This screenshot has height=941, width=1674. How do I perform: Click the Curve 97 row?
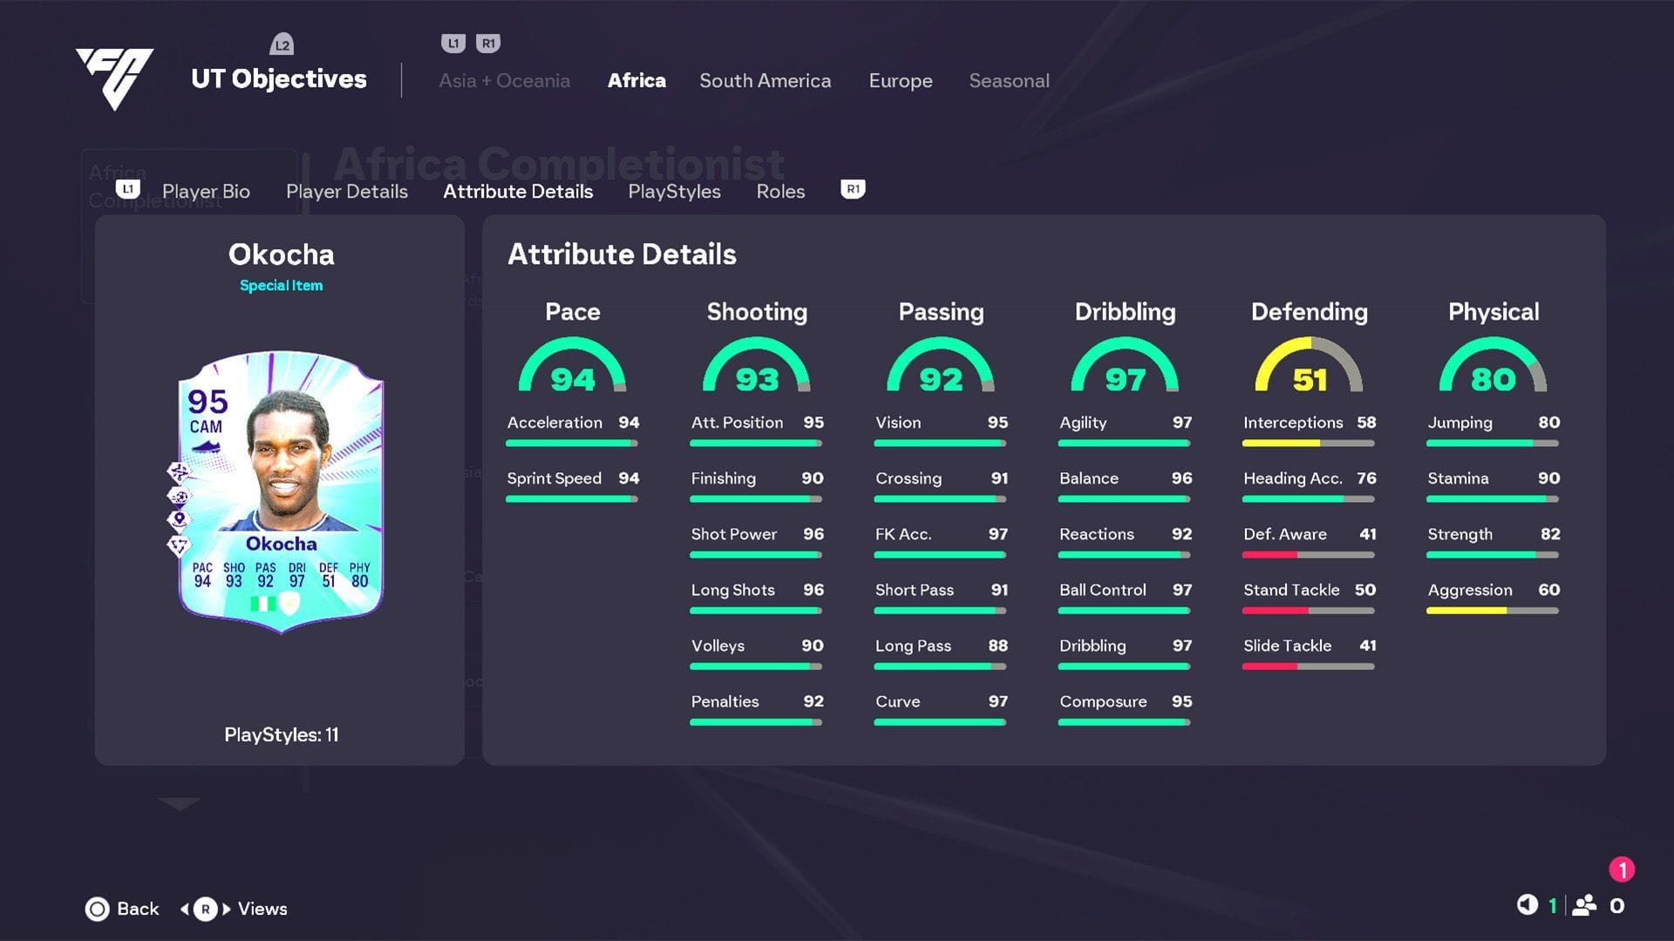(x=941, y=709)
